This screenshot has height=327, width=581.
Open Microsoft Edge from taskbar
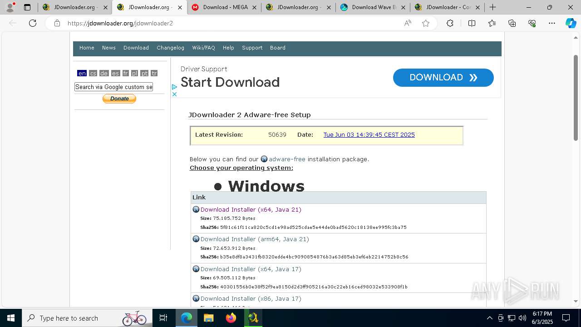point(187,318)
